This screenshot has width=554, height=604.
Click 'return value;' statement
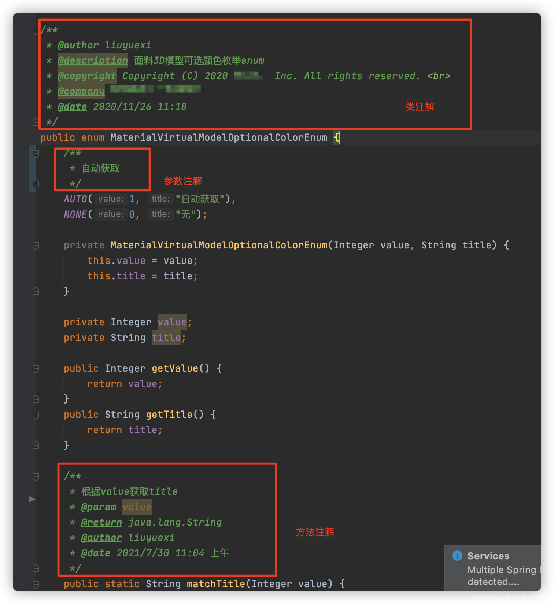125,384
